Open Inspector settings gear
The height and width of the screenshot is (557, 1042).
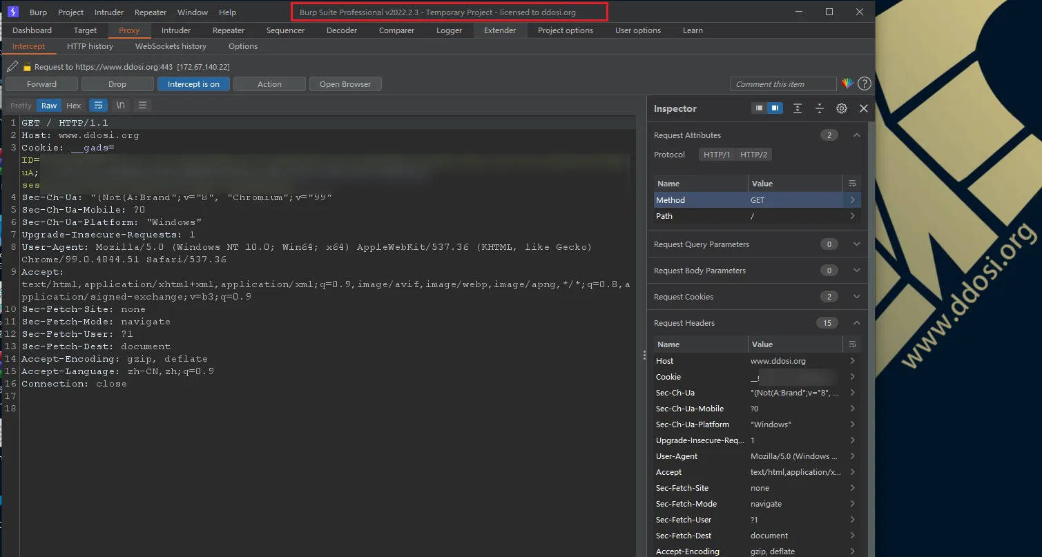tap(842, 108)
